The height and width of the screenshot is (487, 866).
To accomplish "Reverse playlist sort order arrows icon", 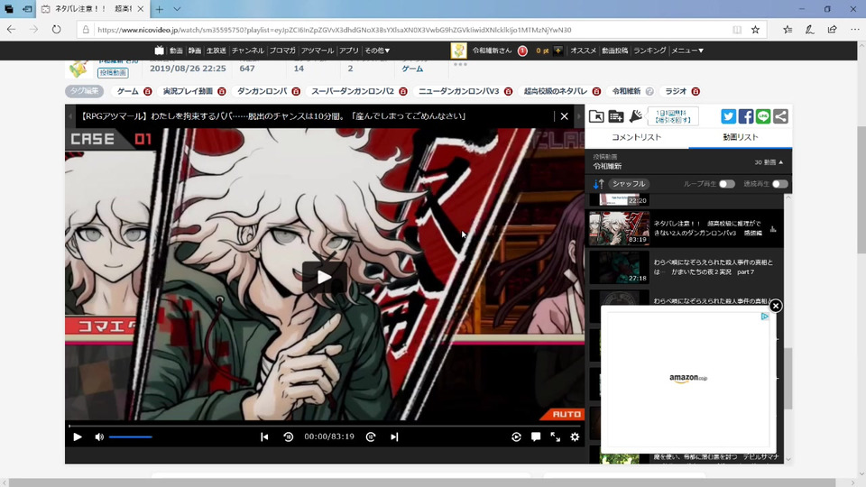I will (598, 184).
